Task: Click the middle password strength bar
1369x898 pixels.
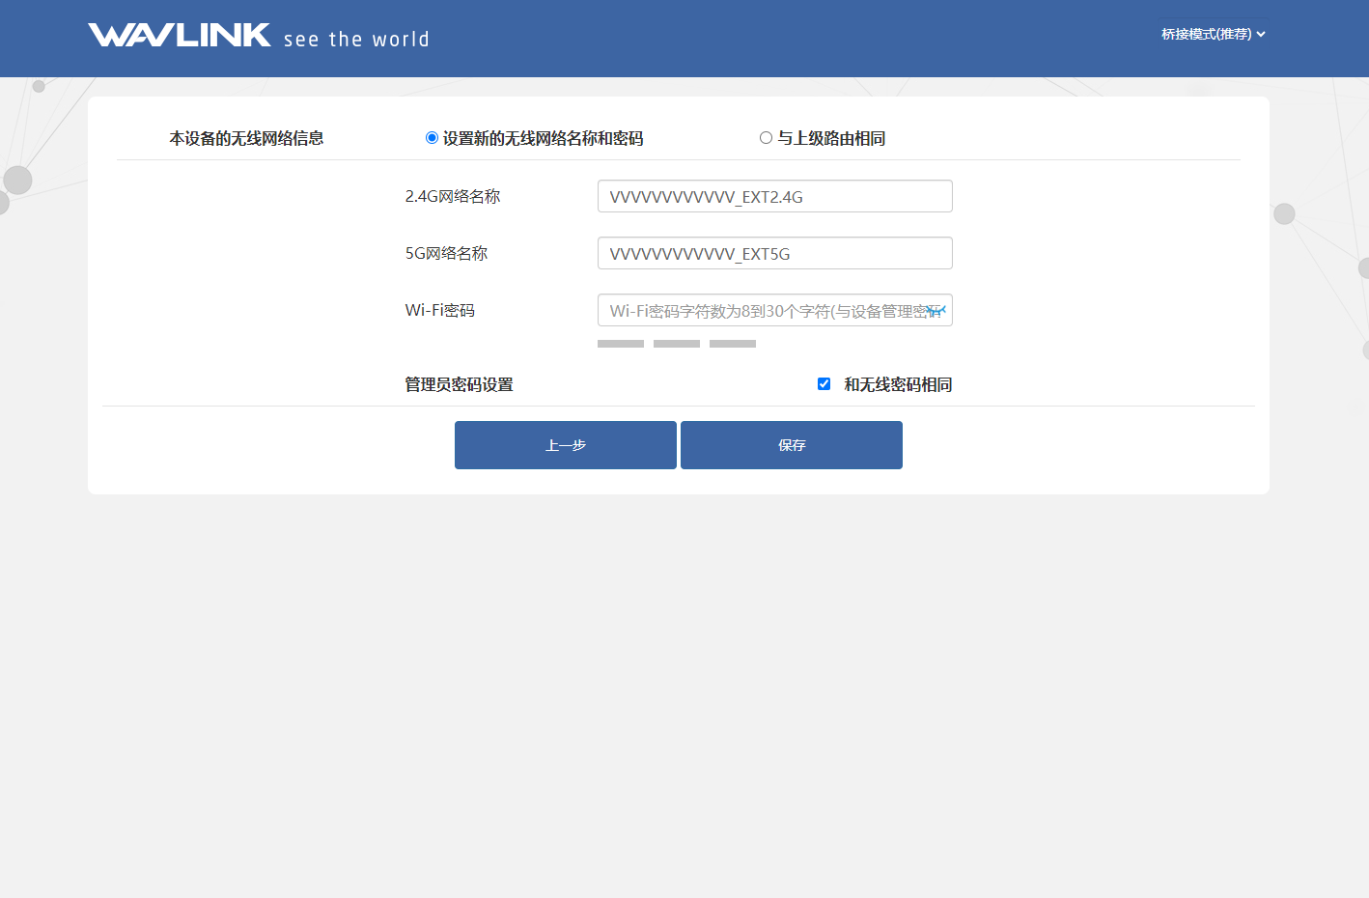Action: [x=676, y=344]
